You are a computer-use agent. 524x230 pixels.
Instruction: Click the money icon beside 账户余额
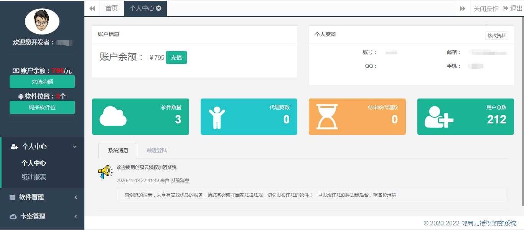pos(16,71)
